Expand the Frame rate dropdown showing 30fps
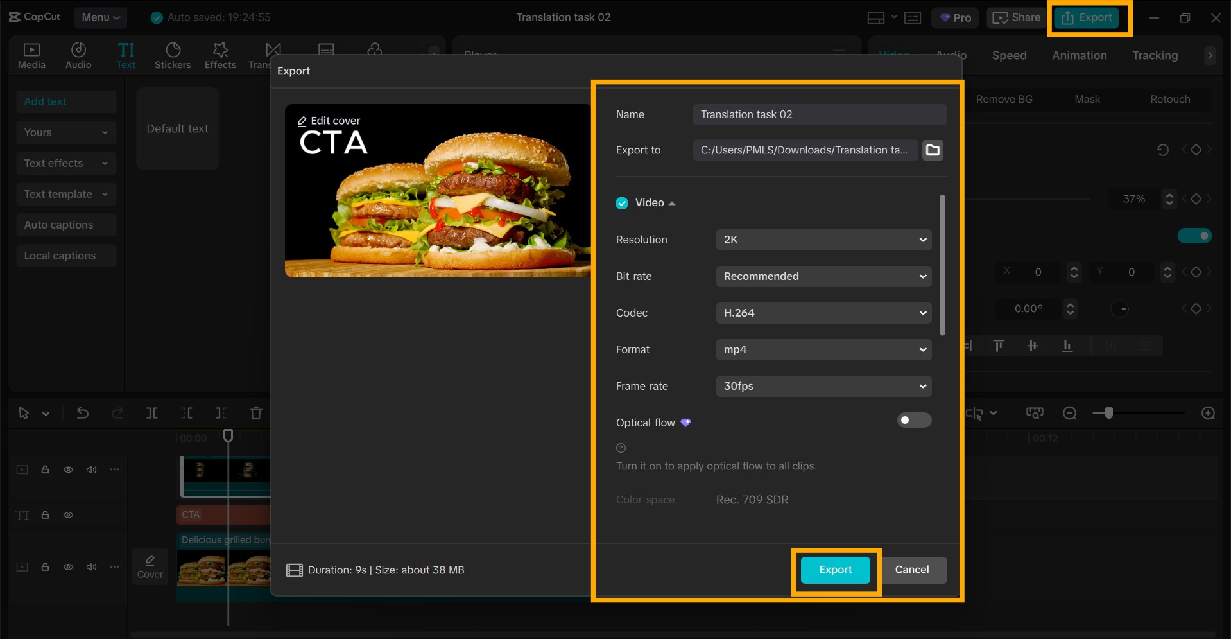Screen dimensions: 1231x639 [x=823, y=386]
